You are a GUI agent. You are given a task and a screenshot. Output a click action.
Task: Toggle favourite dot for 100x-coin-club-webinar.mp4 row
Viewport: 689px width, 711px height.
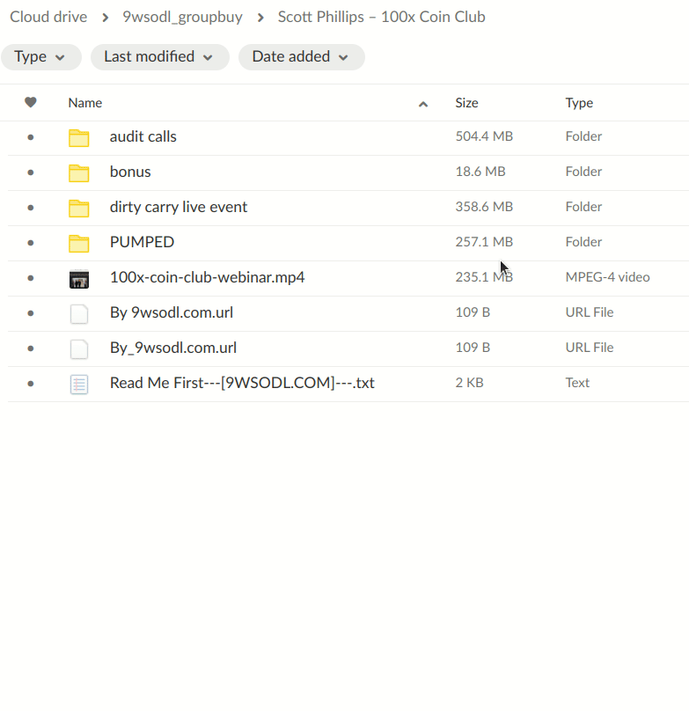coord(31,278)
